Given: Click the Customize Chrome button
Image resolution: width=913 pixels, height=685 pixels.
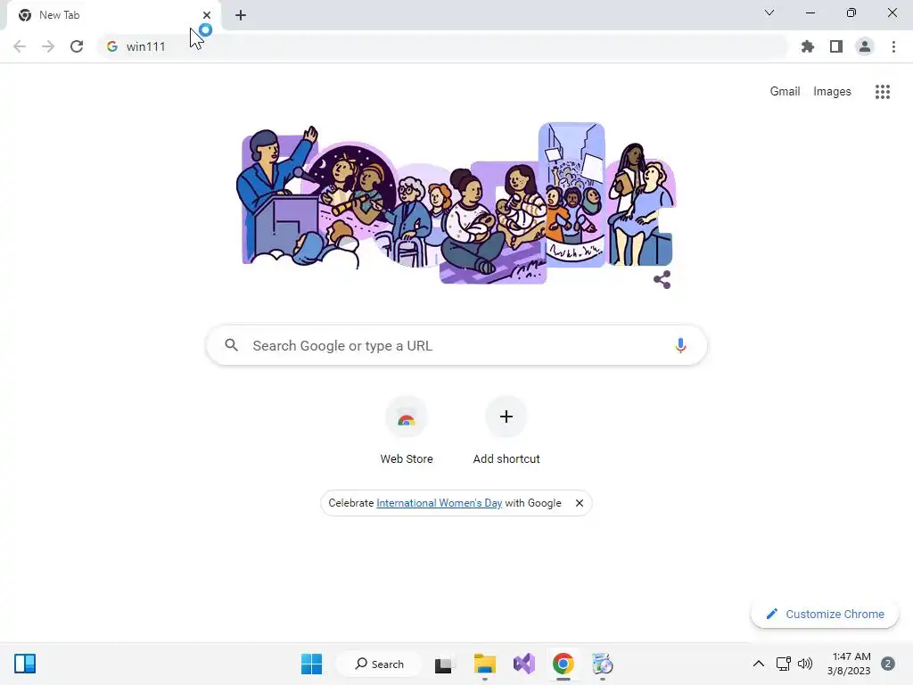Looking at the screenshot, I should [x=825, y=614].
